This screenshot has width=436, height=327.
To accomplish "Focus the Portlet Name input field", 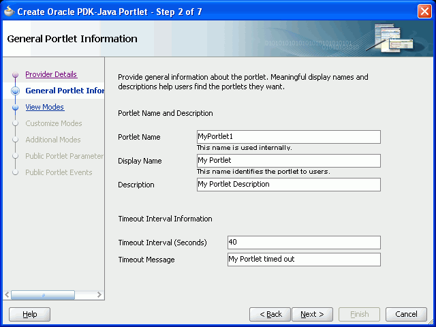I will tap(289, 137).
